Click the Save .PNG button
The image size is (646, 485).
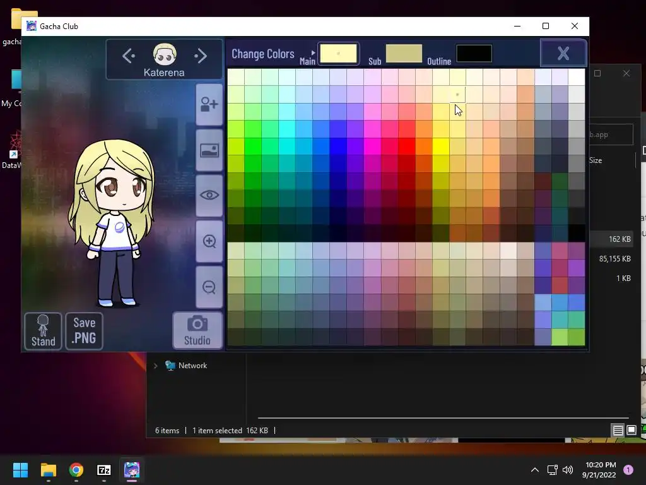[x=84, y=331]
